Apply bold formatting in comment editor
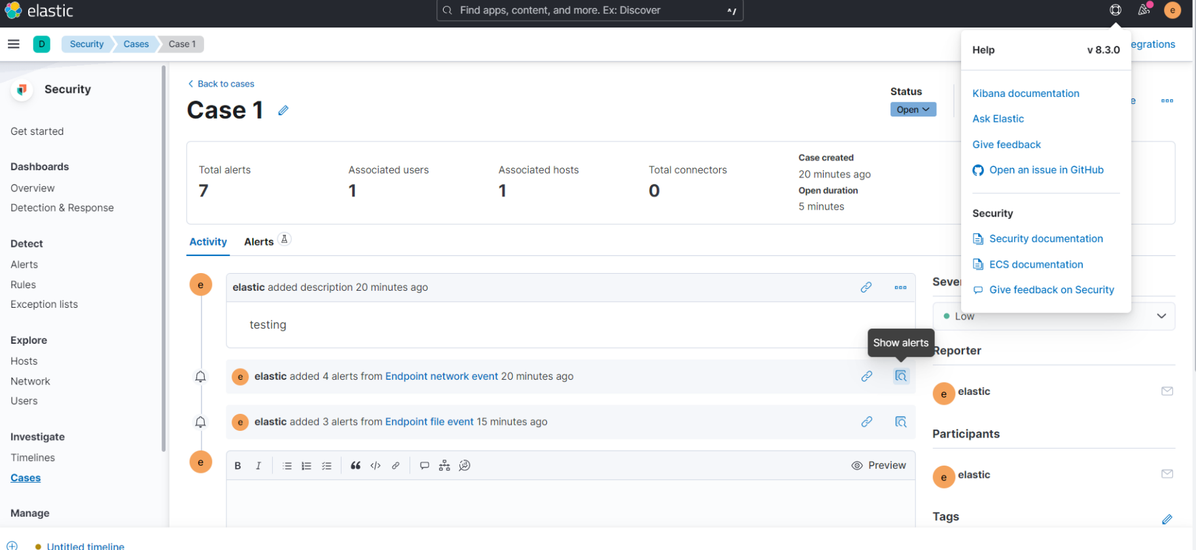1196x550 pixels. tap(238, 466)
